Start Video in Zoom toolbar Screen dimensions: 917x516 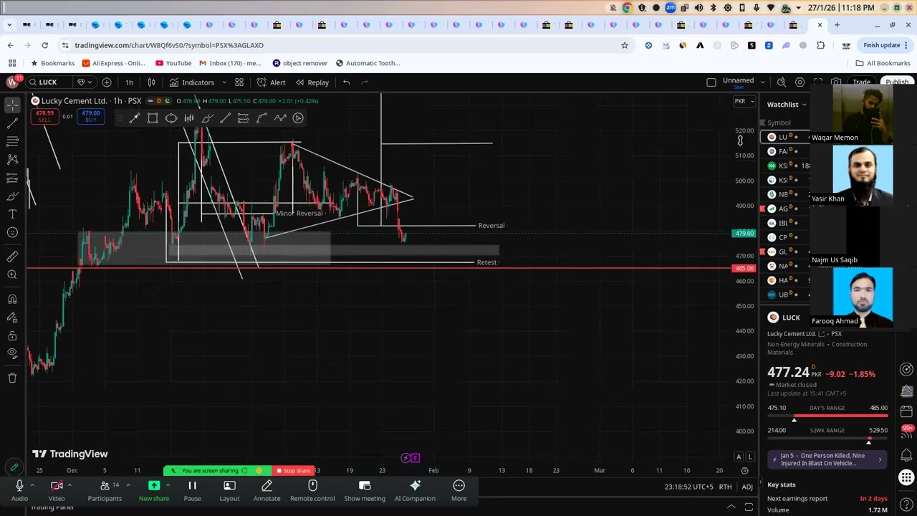57,491
